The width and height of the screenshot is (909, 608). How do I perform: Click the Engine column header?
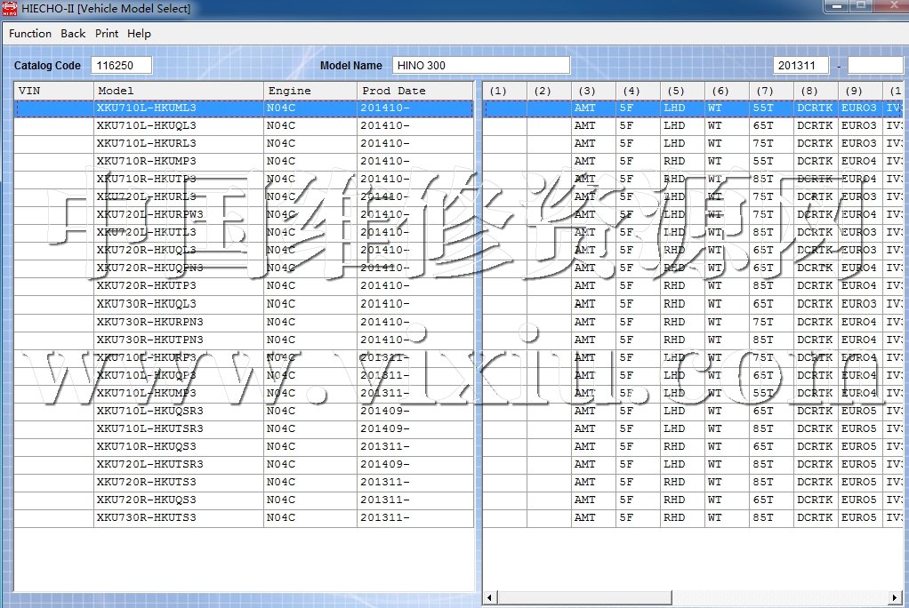click(x=310, y=91)
